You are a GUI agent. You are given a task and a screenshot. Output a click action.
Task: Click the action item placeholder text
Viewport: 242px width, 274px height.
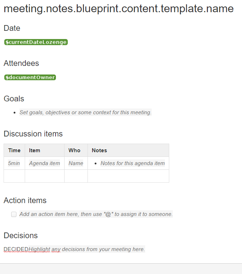pyautogui.click(x=96, y=214)
